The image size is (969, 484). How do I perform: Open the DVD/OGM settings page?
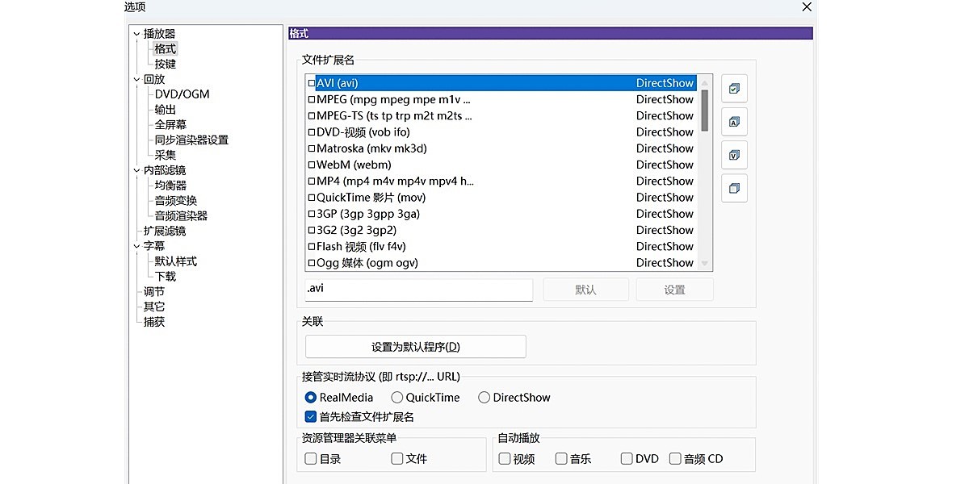(x=182, y=94)
